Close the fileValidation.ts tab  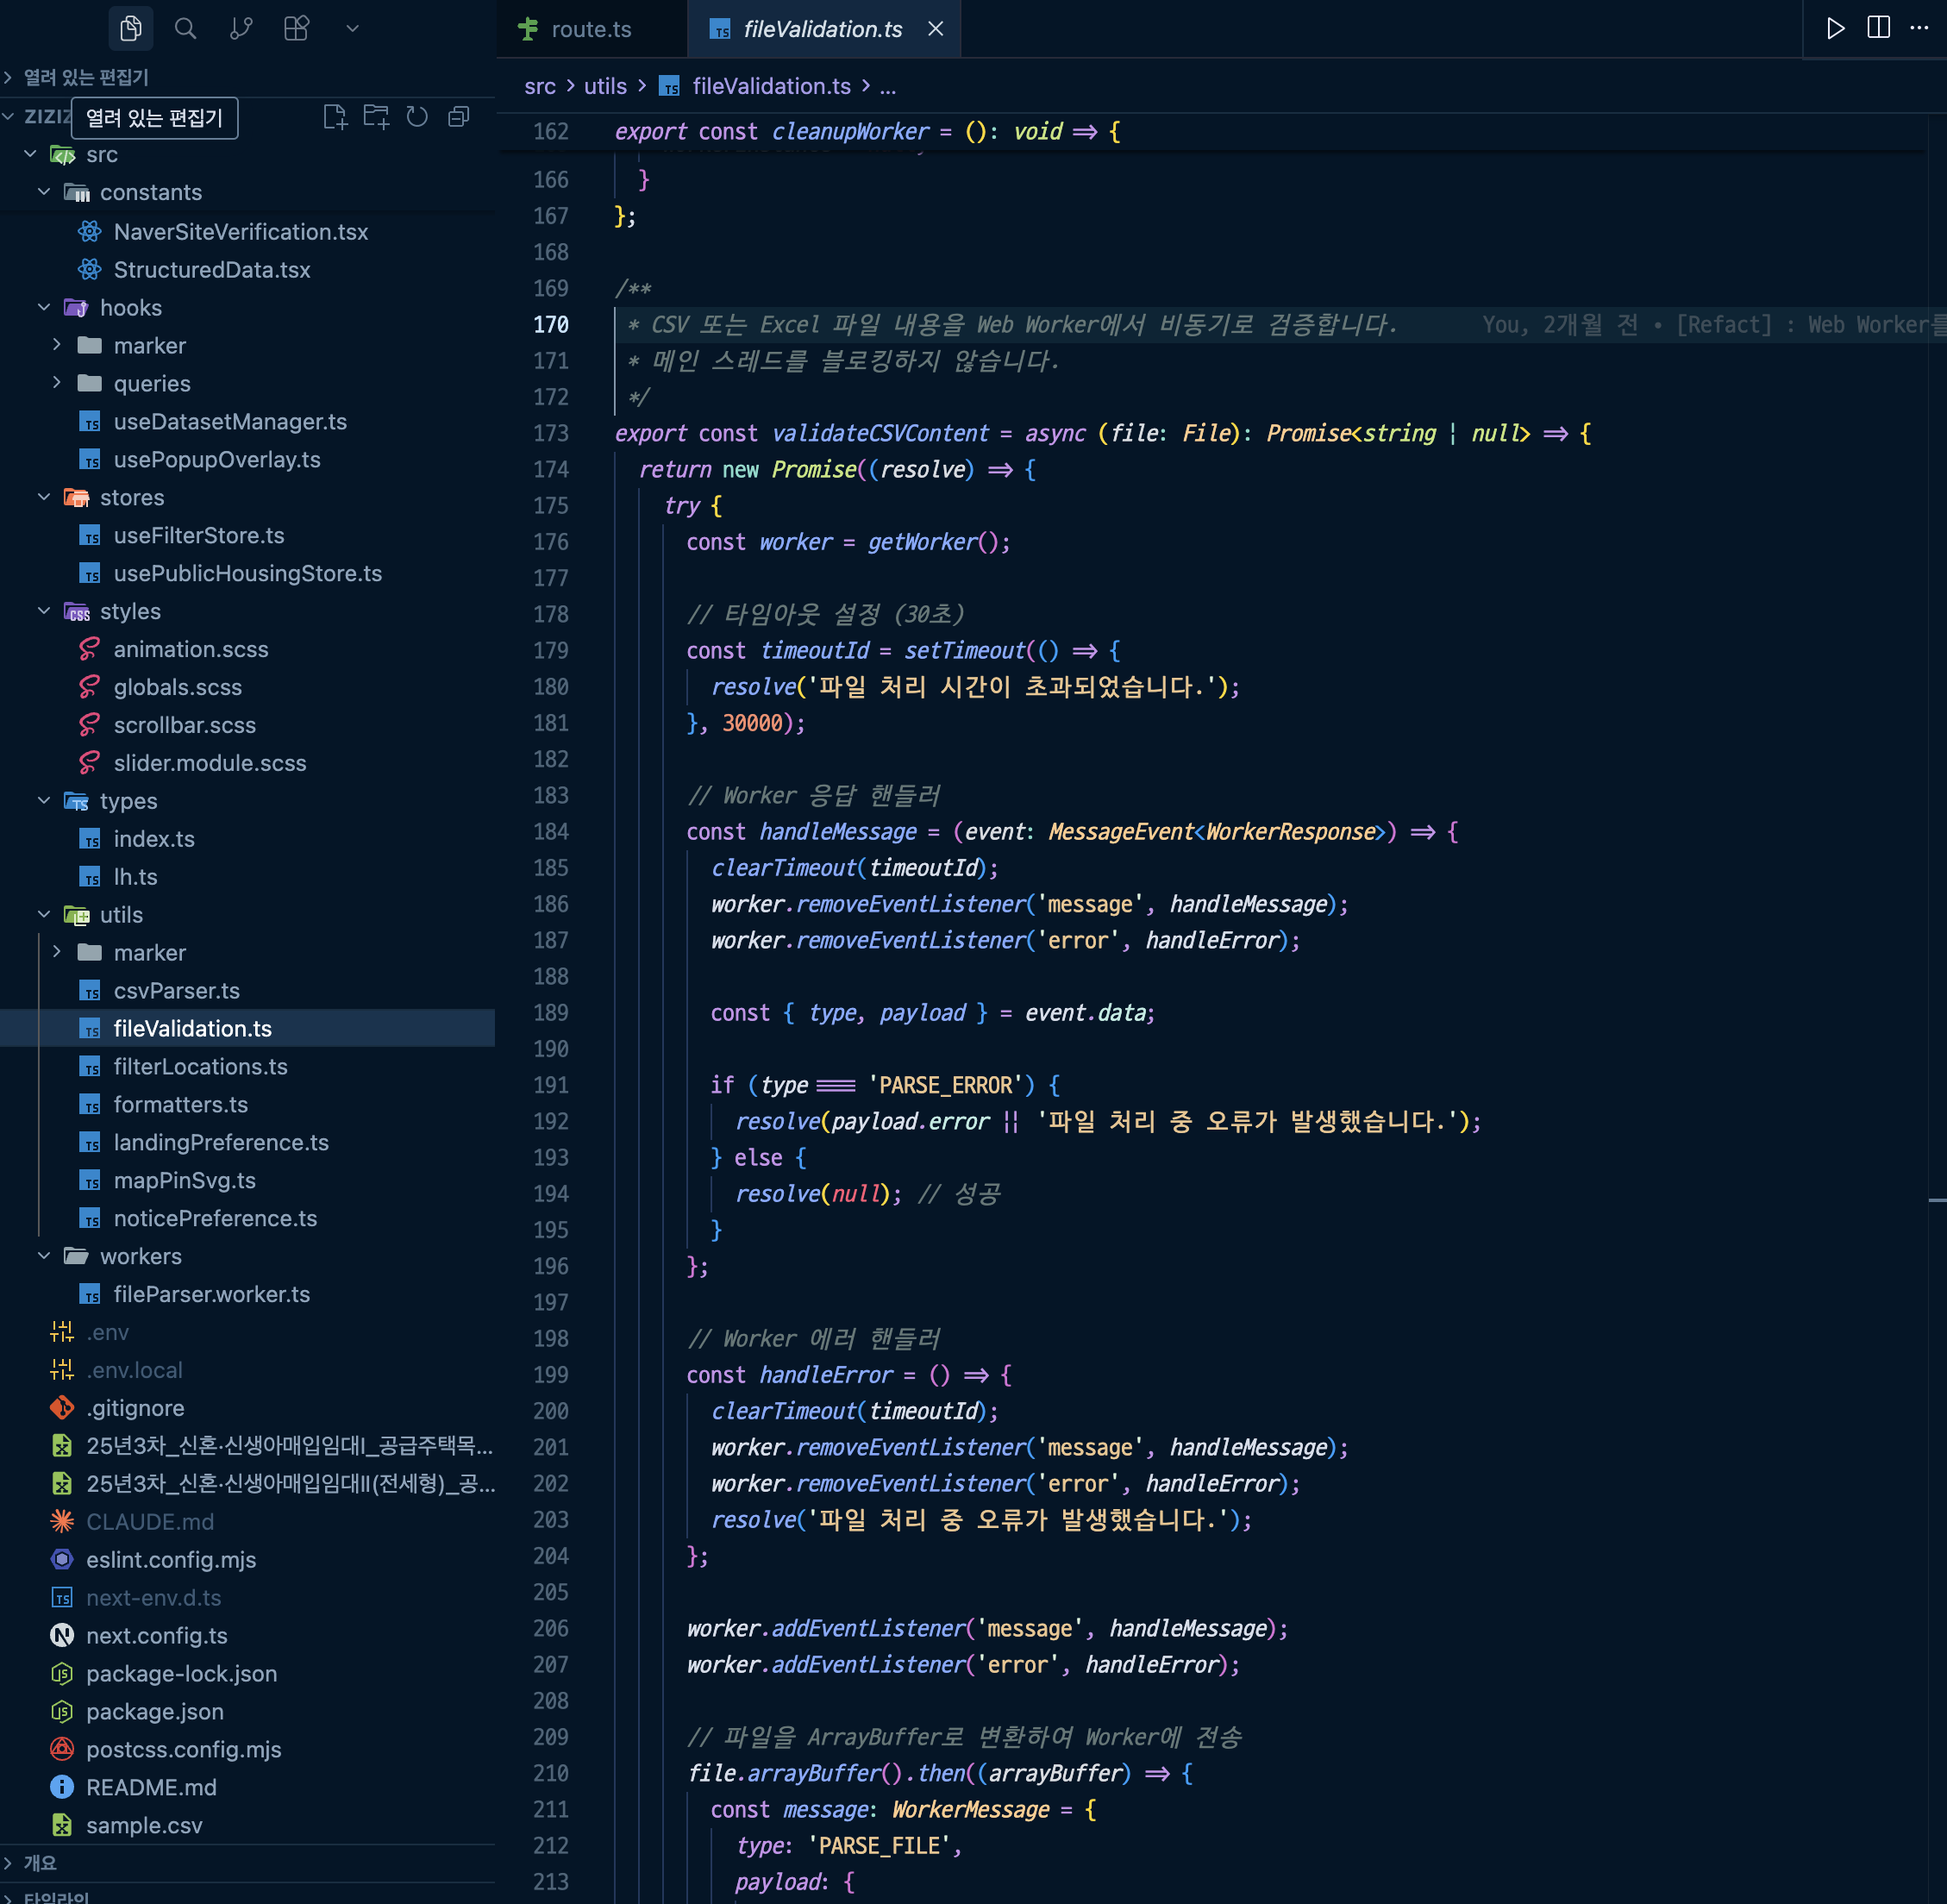click(x=935, y=29)
